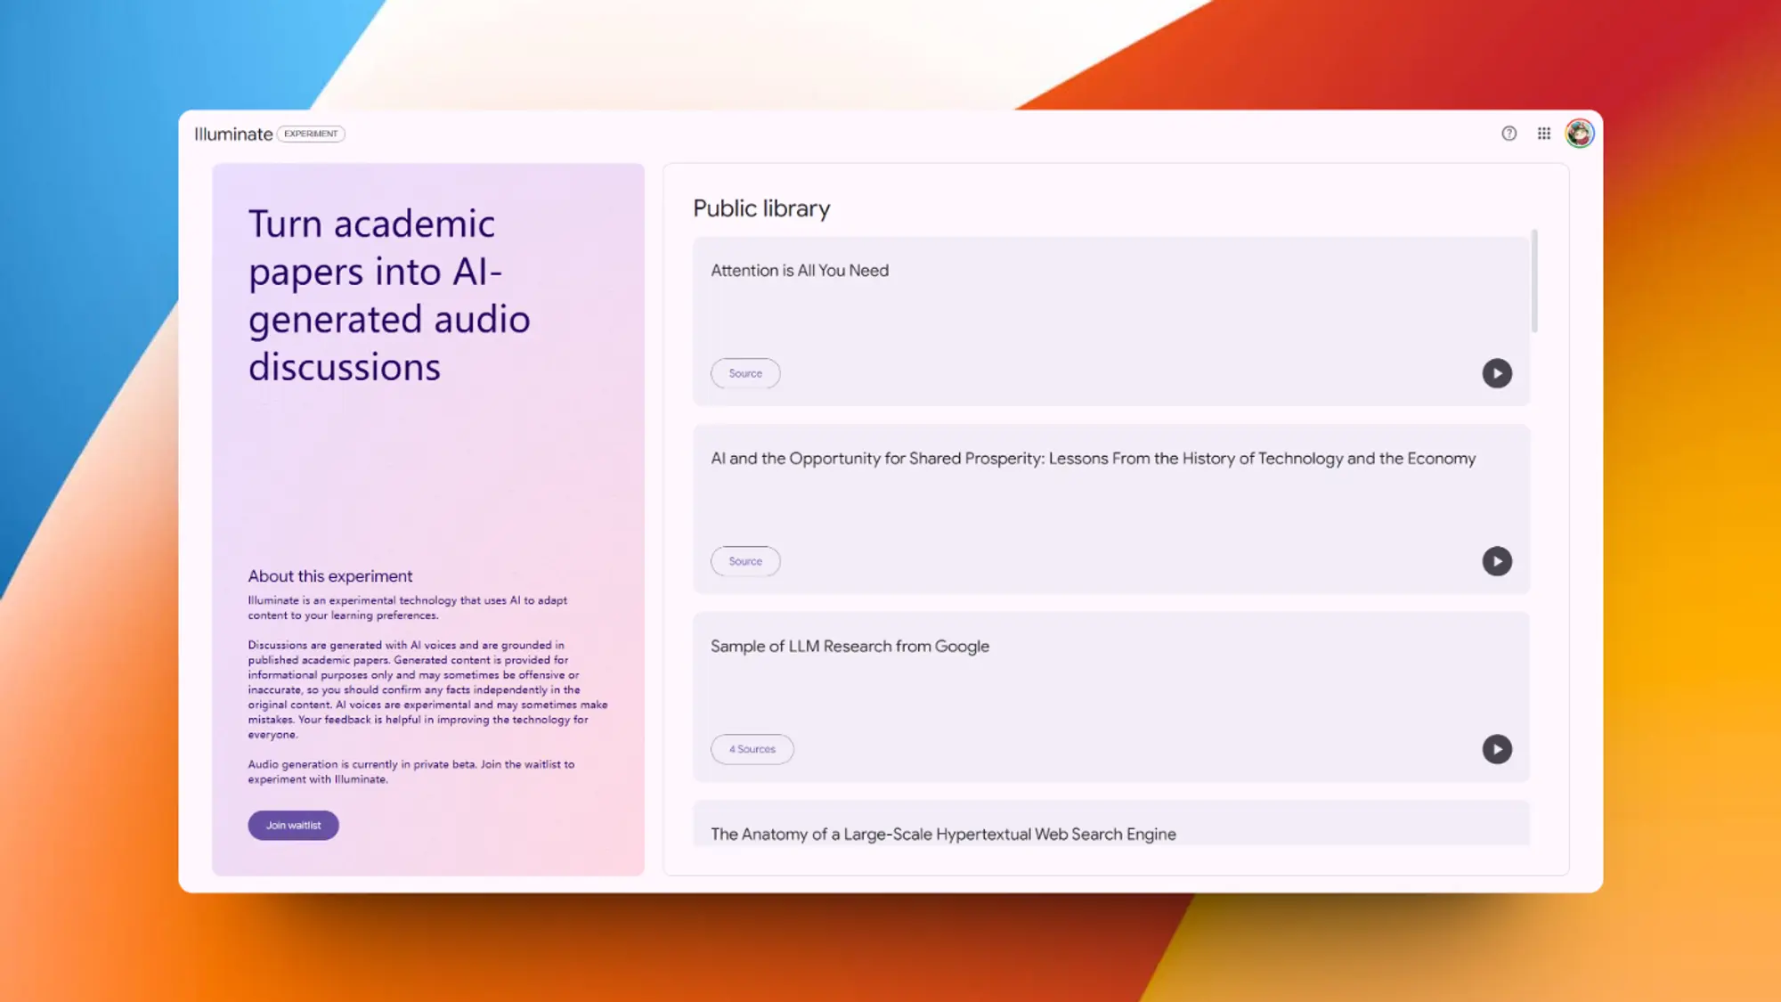Open the help question mark icon

click(1509, 134)
